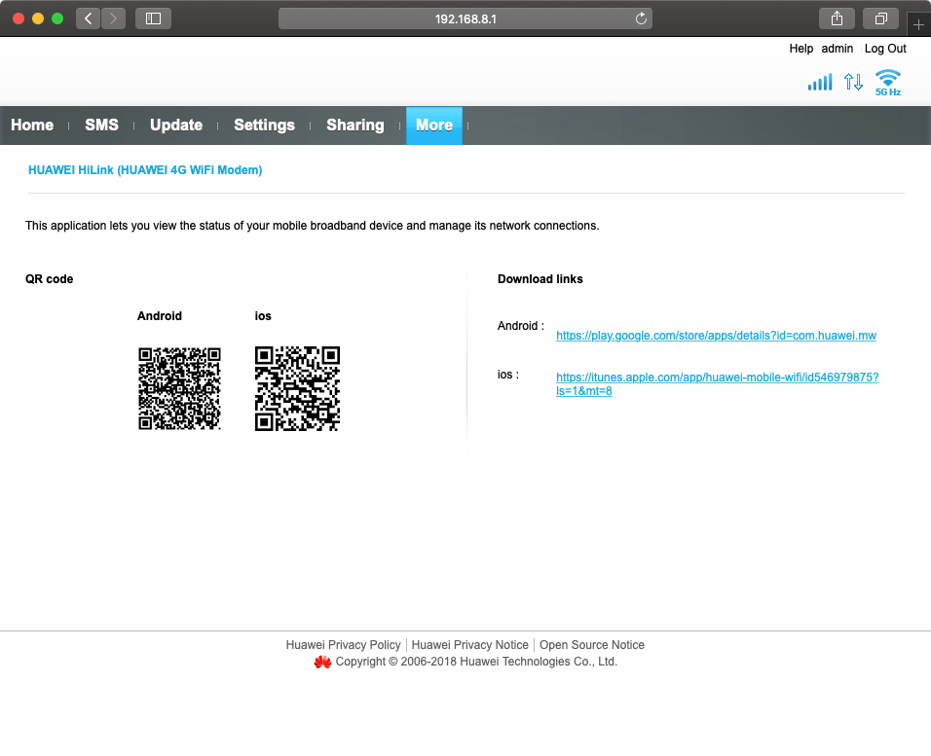Screen dimensions: 931x756
Task: Open the iTunes iOS download link
Action: point(717,378)
